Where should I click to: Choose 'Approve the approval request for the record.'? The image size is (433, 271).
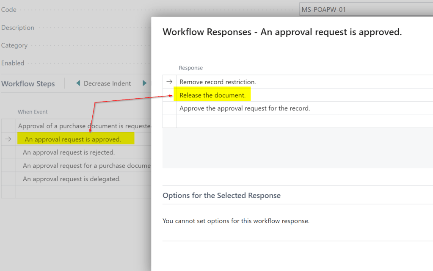[x=245, y=108]
